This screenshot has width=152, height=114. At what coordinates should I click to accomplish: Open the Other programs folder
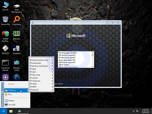pyautogui.click(x=42, y=84)
